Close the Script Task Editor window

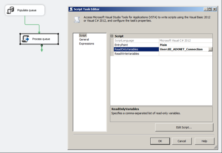[x=214, y=9]
